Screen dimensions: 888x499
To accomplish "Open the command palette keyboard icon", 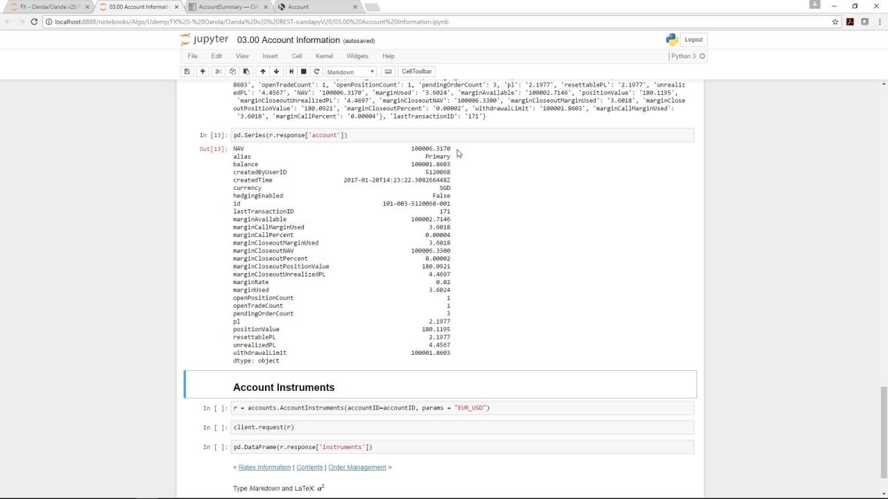I will point(388,71).
